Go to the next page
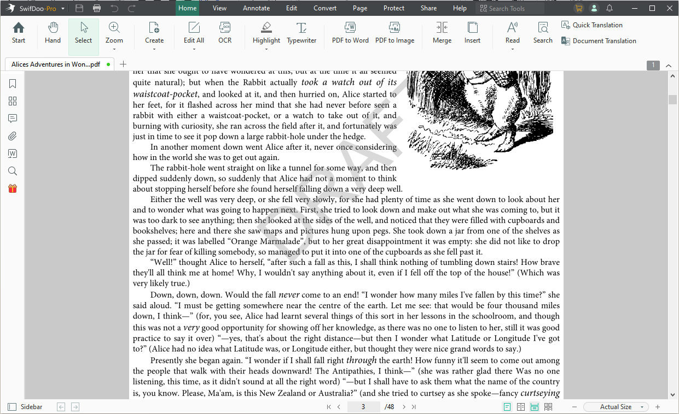The image size is (679, 414). tap(404, 407)
